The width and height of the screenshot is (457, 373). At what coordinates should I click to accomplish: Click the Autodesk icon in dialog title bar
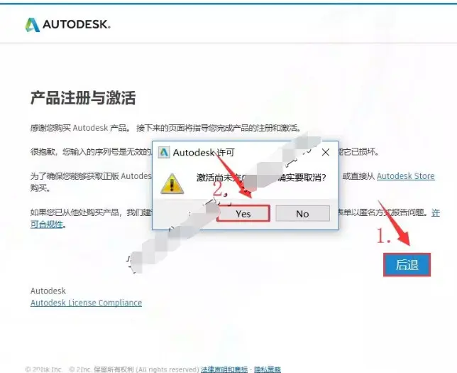[164, 152]
